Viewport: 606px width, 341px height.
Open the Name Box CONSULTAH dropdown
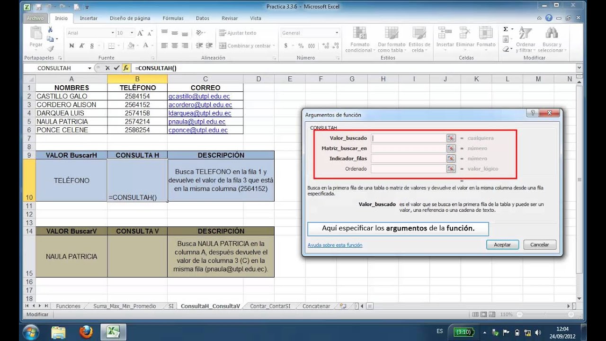[89, 68]
